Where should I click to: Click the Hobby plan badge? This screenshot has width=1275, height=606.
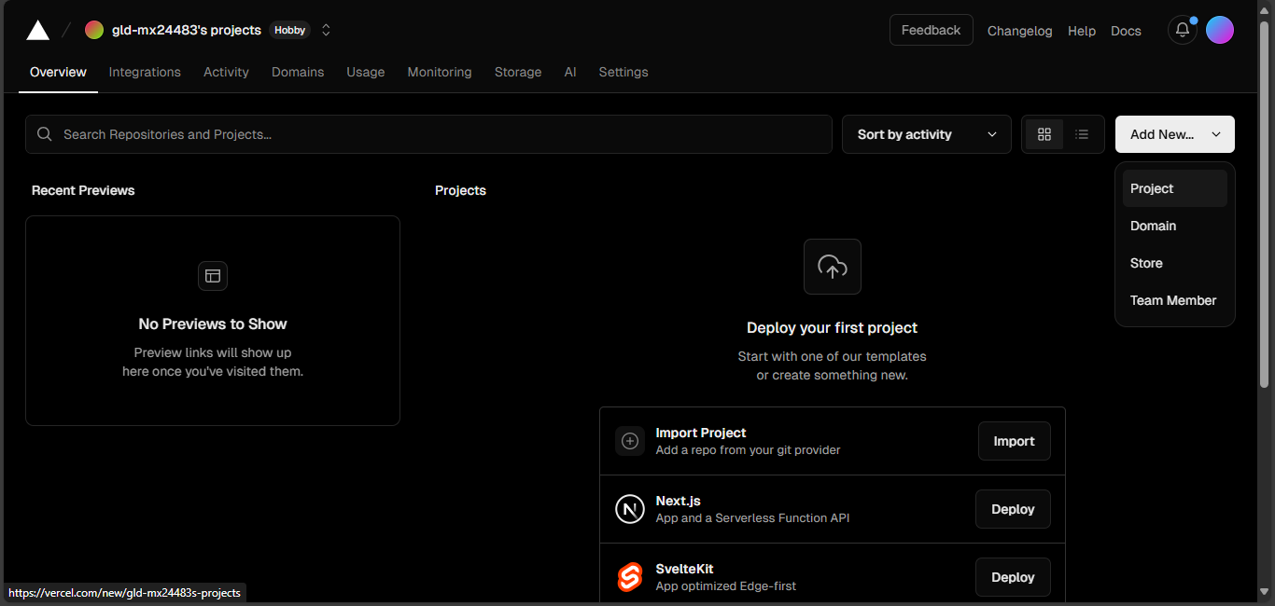[x=289, y=29]
